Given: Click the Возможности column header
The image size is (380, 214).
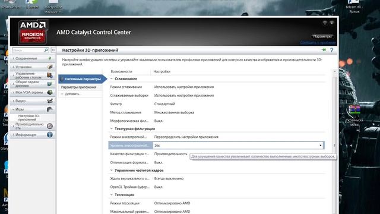Looking at the screenshot, I should point(121,71).
